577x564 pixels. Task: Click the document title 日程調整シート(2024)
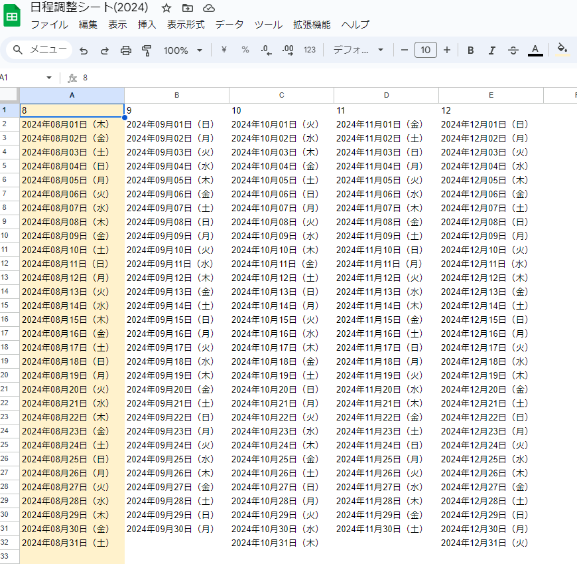click(x=89, y=7)
